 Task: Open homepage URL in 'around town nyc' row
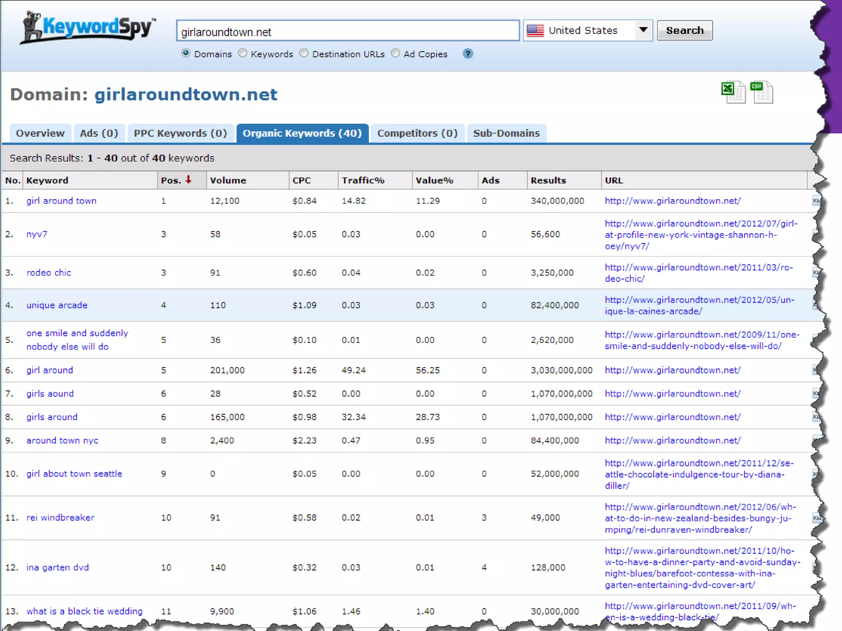[x=673, y=440]
